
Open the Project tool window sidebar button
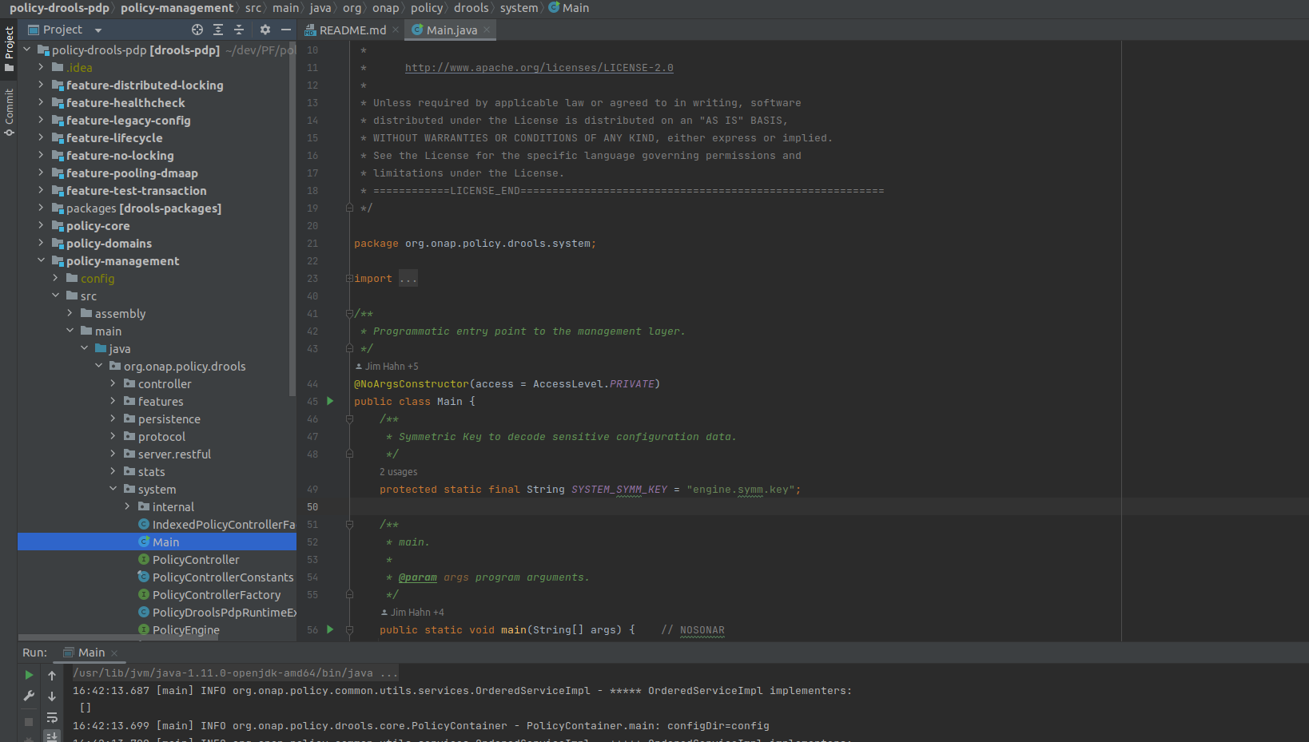(9, 50)
